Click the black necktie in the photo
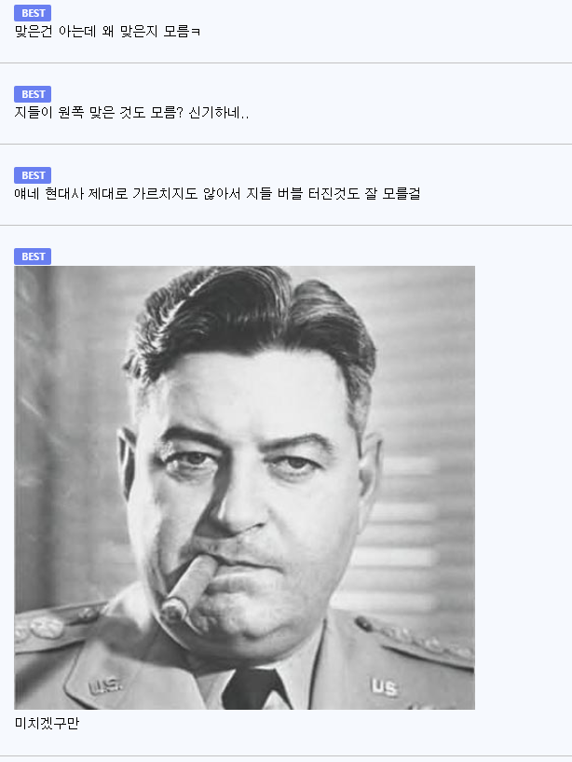 click(255, 689)
